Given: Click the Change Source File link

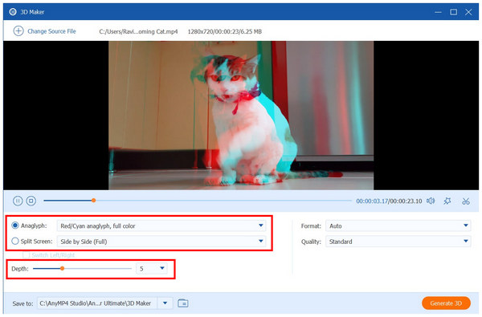Looking at the screenshot, I should pyautogui.click(x=51, y=31).
